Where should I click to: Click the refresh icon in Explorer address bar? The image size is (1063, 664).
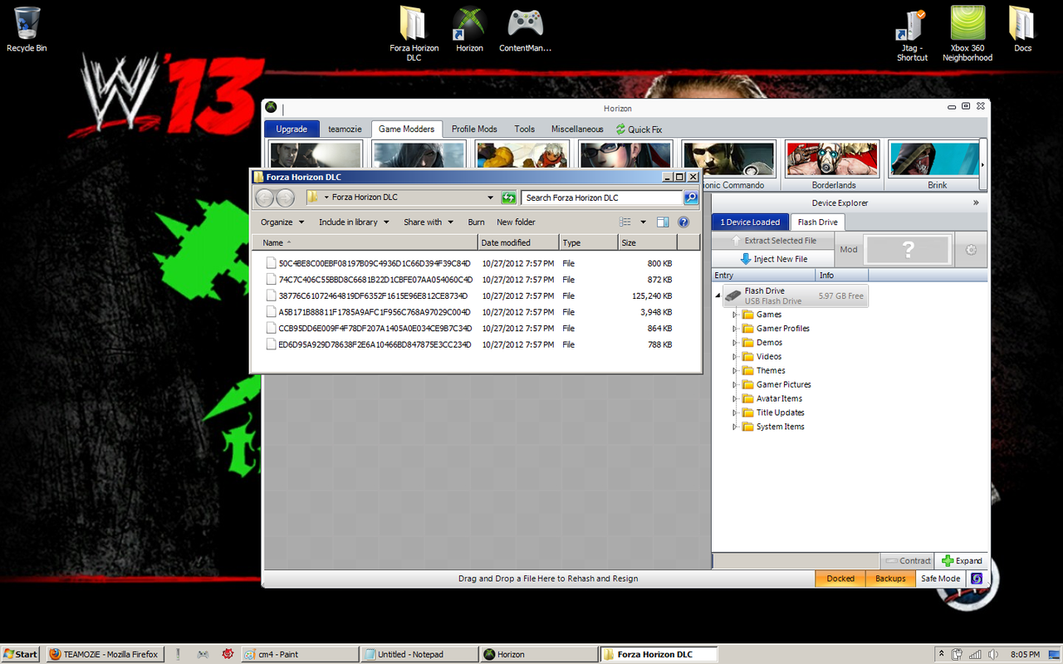pos(509,198)
